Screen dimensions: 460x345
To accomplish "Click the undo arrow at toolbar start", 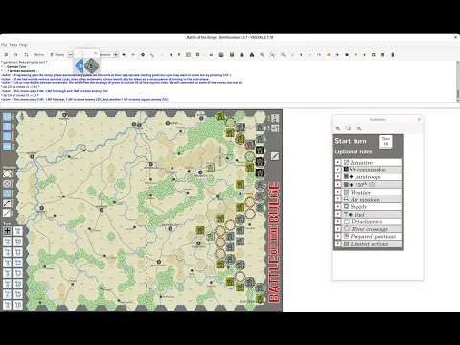I will [x=6, y=55].
